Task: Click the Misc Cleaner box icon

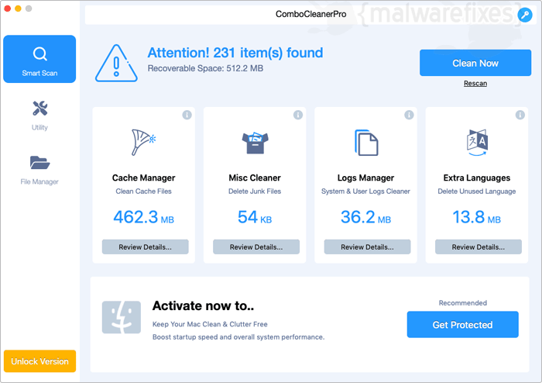Action: (x=255, y=143)
